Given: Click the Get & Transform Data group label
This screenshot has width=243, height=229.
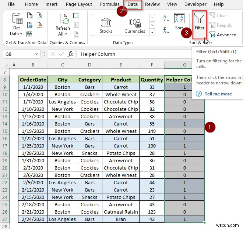Looking at the screenshot, I should (x=26, y=43).
